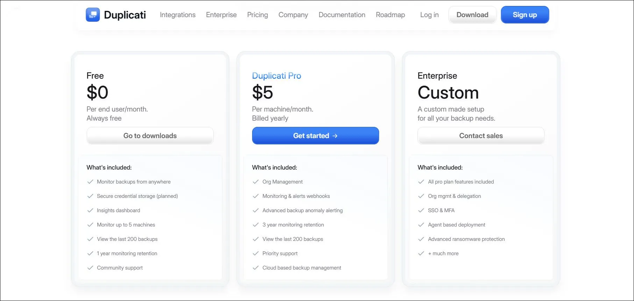The image size is (634, 301).
Task: Click Contact sales for Enterprise plan
Action: [480, 136]
